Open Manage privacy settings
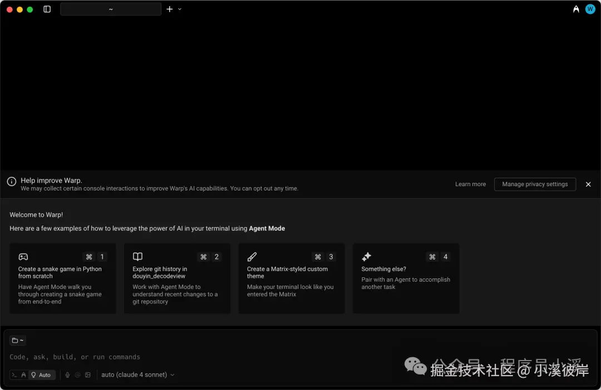 tap(535, 184)
